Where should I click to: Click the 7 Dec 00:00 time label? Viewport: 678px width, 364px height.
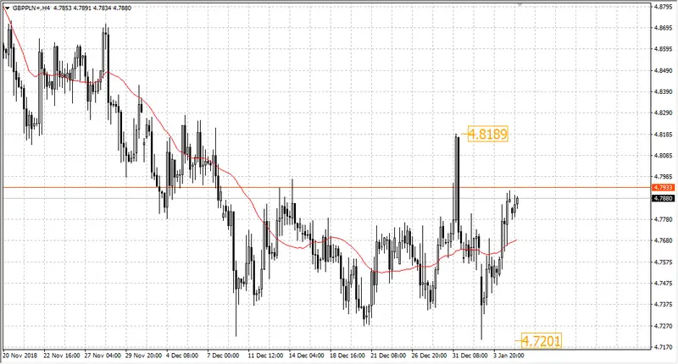224,356
